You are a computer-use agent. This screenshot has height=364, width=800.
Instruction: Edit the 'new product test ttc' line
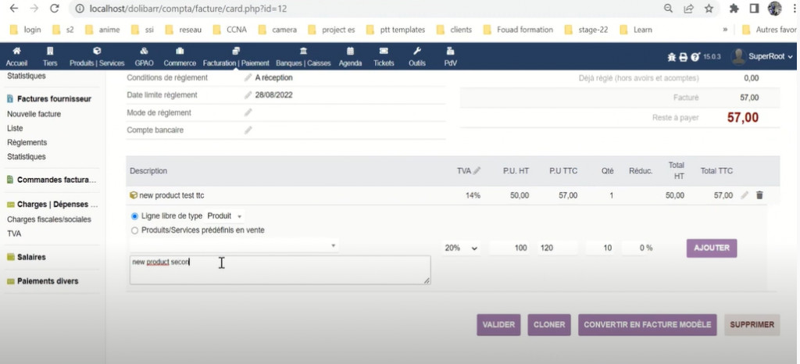point(745,195)
